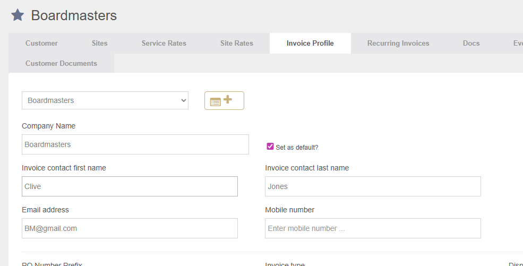Viewport: 523px width, 266px height.
Task: Click the Invoice Profile tab
Action: (x=310, y=44)
